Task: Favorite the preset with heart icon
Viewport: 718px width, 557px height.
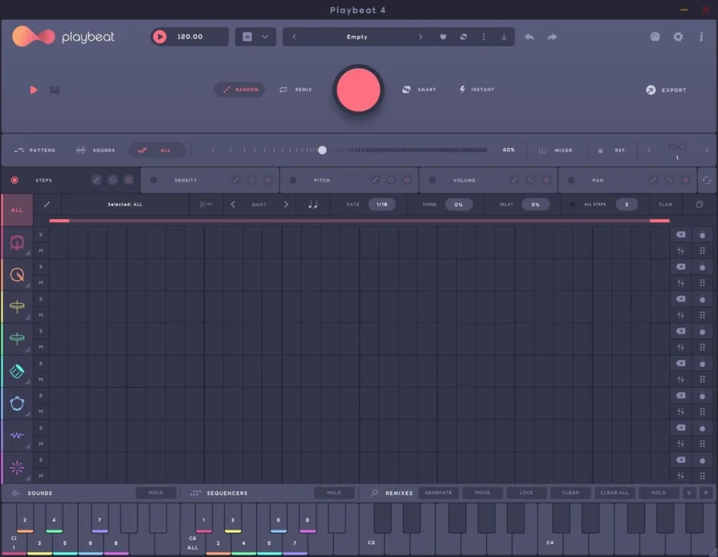Action: coord(443,36)
